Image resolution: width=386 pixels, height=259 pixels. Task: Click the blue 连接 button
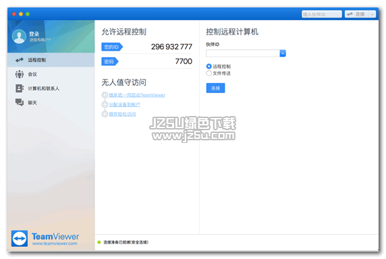215,88
